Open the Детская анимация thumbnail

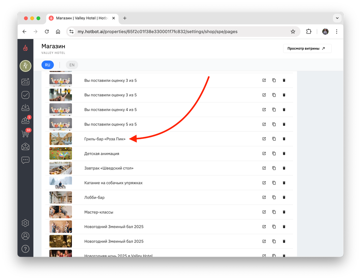tap(61, 153)
